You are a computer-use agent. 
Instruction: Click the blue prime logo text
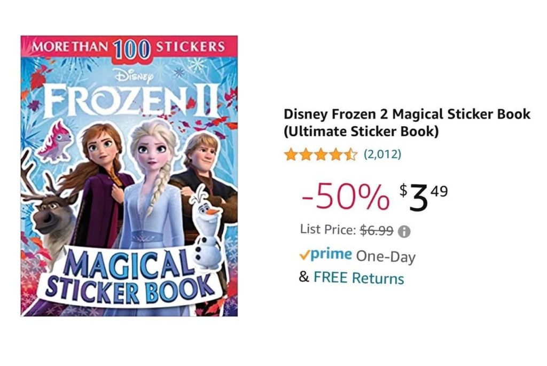pyautogui.click(x=331, y=255)
